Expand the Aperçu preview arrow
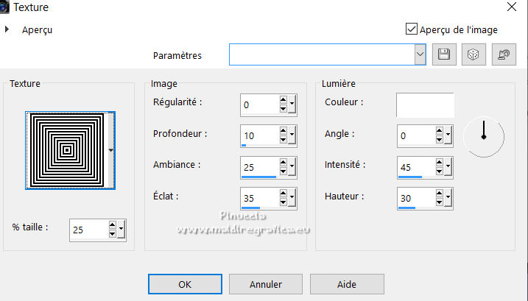This screenshot has height=301, width=528. point(7,29)
